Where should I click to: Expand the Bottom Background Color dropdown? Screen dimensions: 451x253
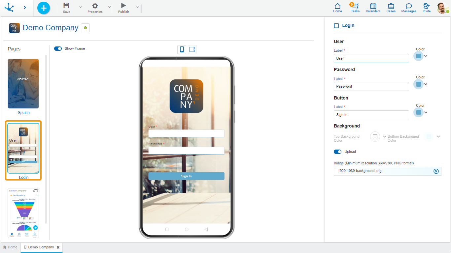[438, 136]
